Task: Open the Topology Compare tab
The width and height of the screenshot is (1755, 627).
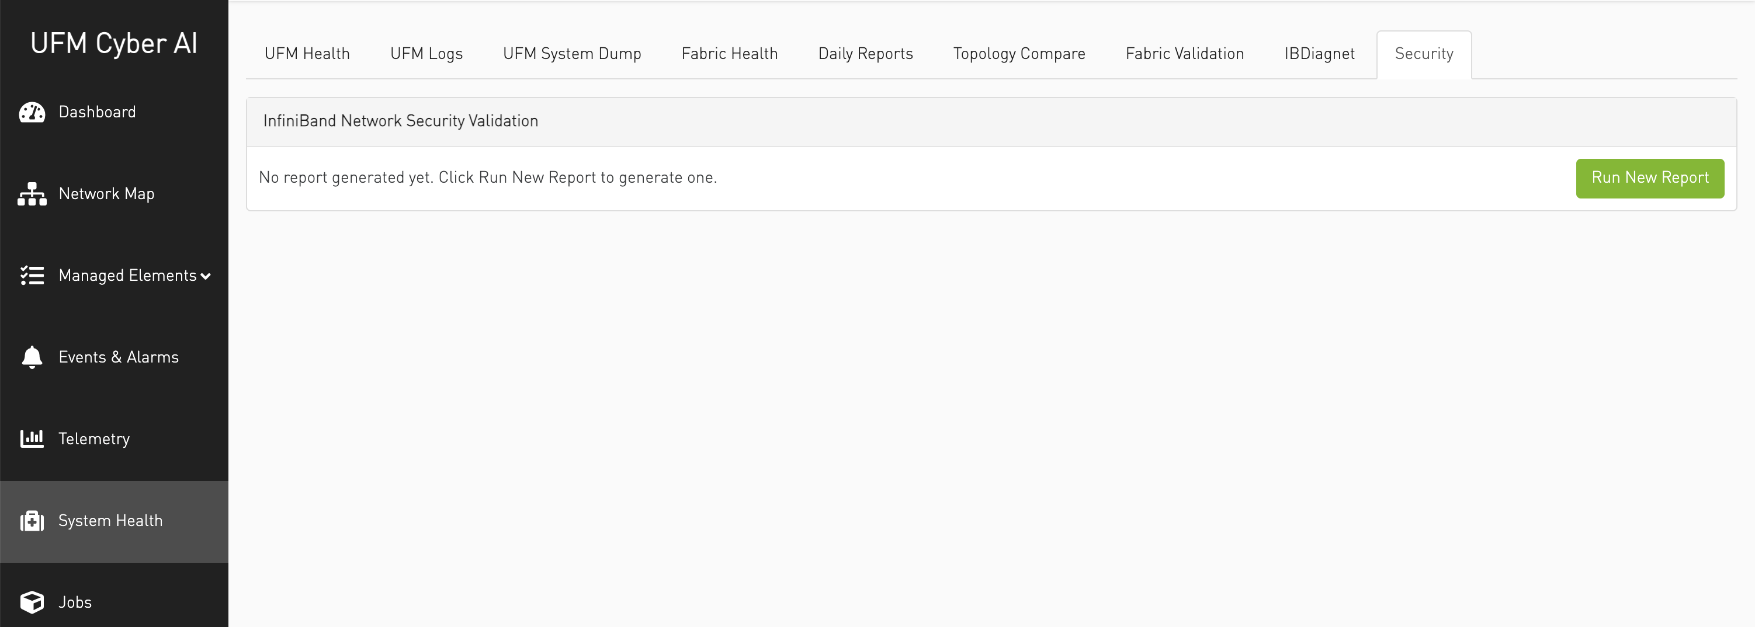Action: (1019, 54)
